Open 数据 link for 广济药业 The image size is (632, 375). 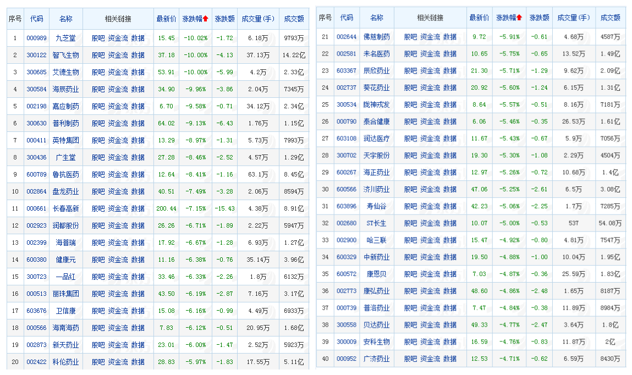(x=450, y=359)
